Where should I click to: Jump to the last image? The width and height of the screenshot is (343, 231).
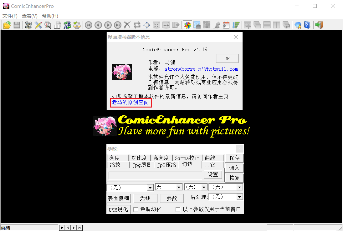click(117, 25)
